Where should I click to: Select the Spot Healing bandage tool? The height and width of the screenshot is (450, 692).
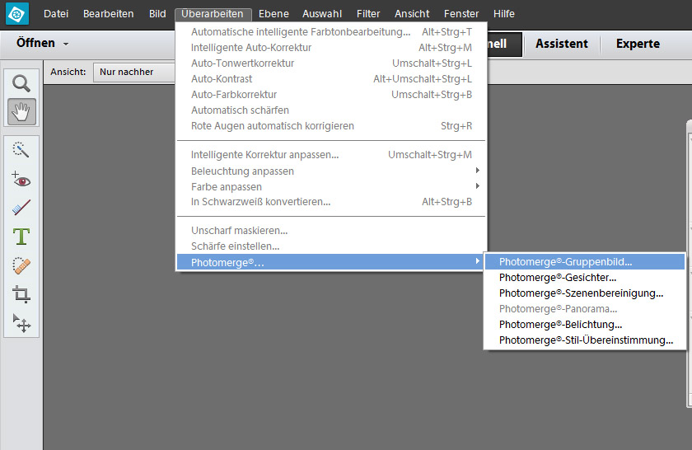click(x=21, y=265)
